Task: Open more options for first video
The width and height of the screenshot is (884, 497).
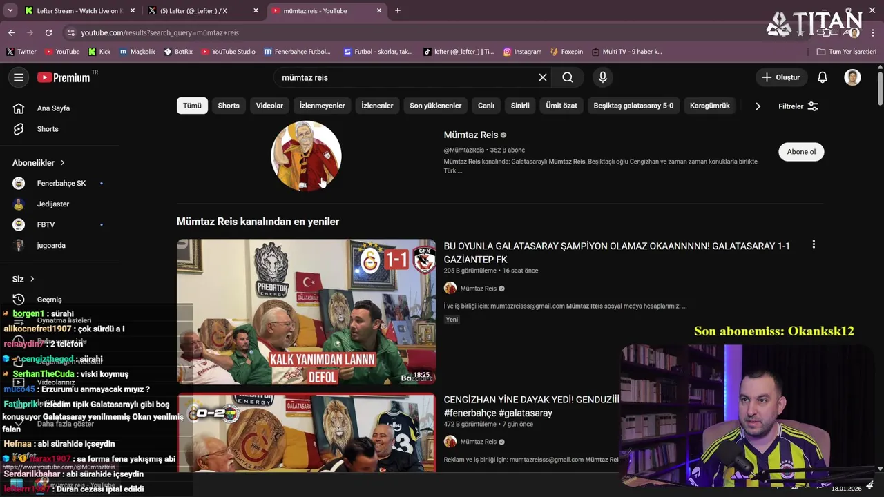Action: click(x=814, y=244)
